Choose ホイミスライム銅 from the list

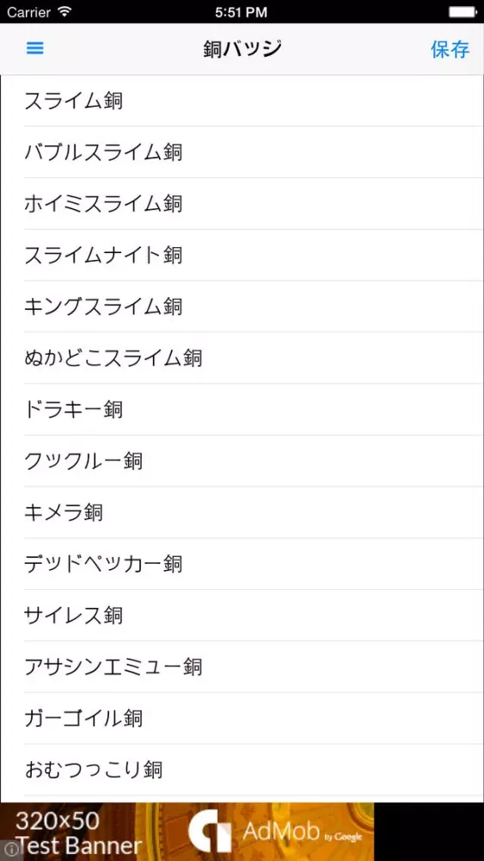coord(242,204)
